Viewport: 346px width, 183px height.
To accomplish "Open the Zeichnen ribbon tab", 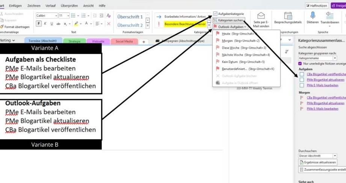I will click(x=34, y=6).
